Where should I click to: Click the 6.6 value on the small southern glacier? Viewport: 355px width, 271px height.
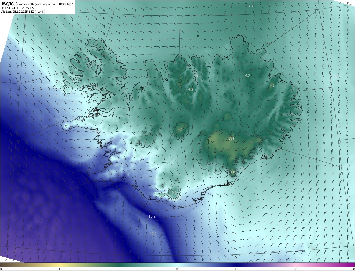coord(174,192)
